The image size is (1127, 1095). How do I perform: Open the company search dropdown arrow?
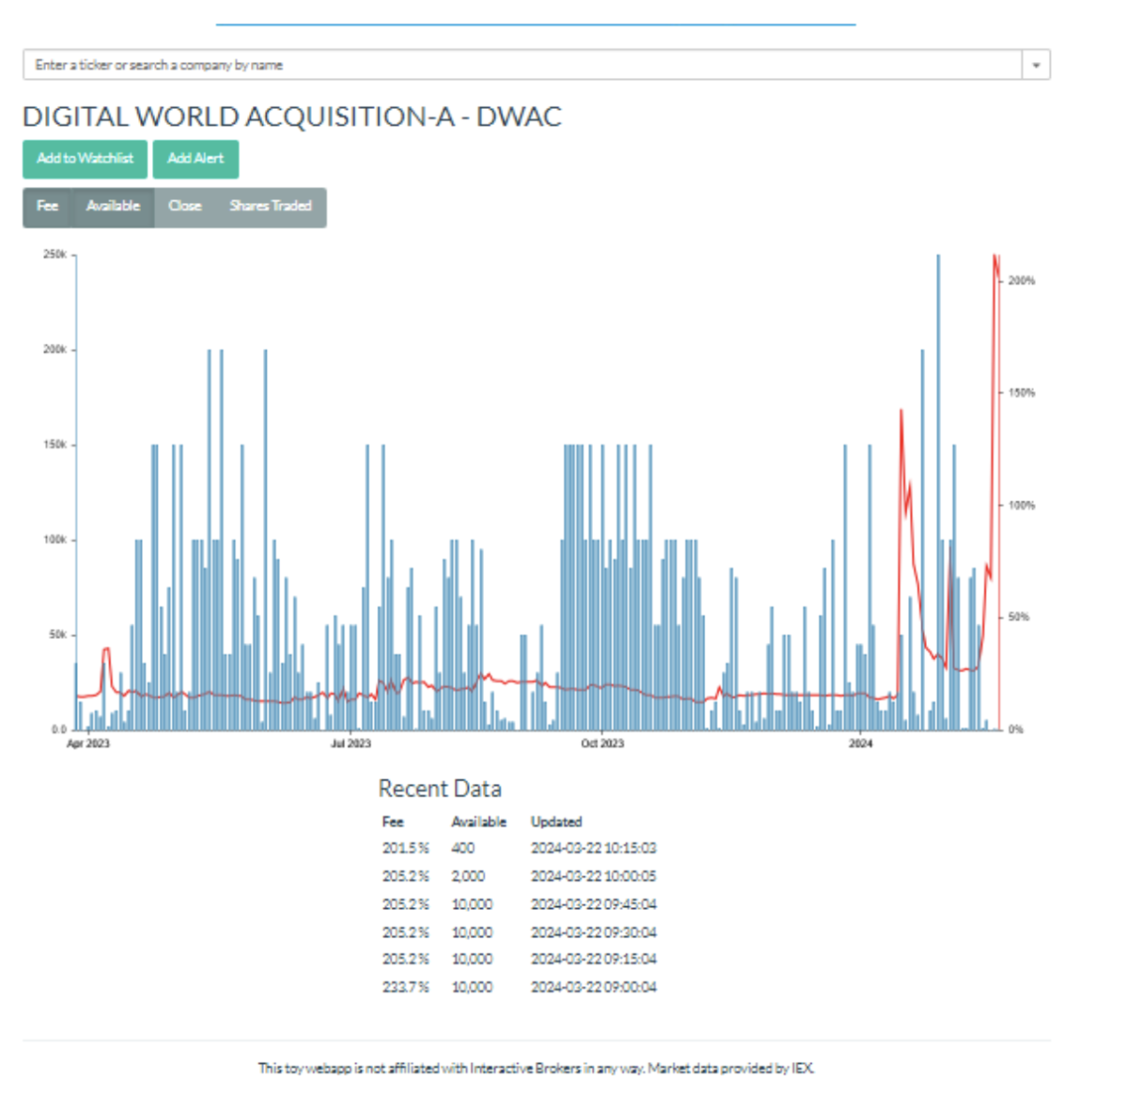(1036, 65)
